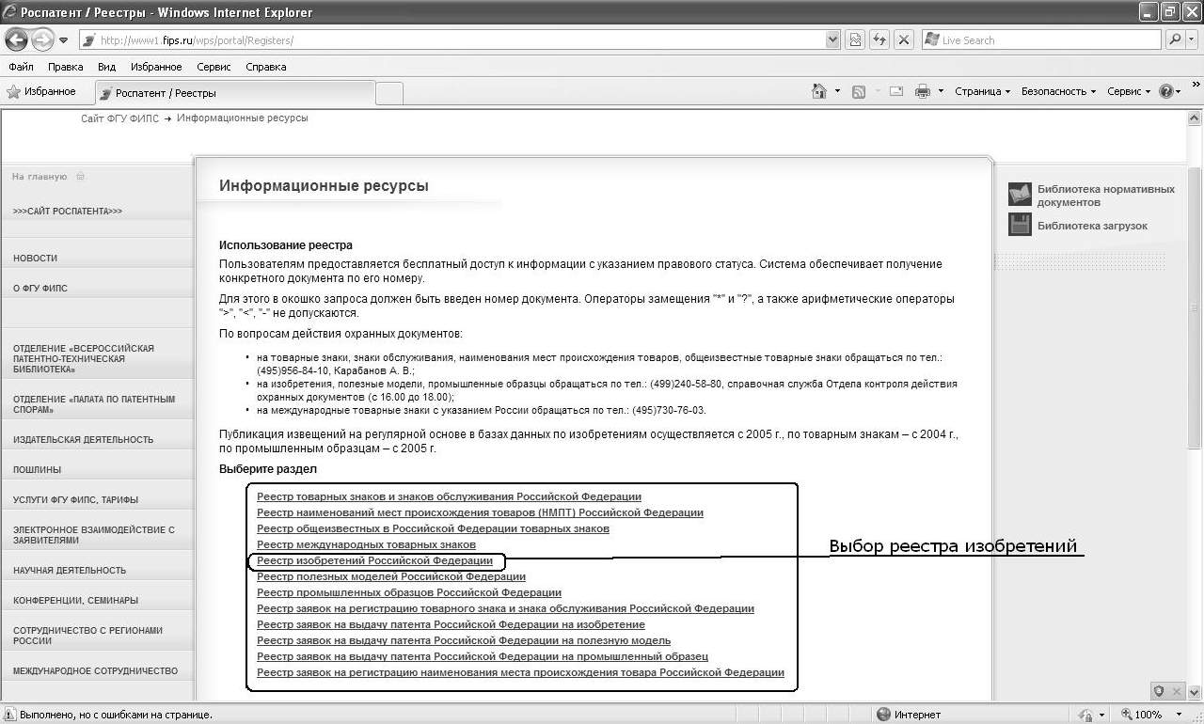Open the search provider options dropdown

[1192, 39]
